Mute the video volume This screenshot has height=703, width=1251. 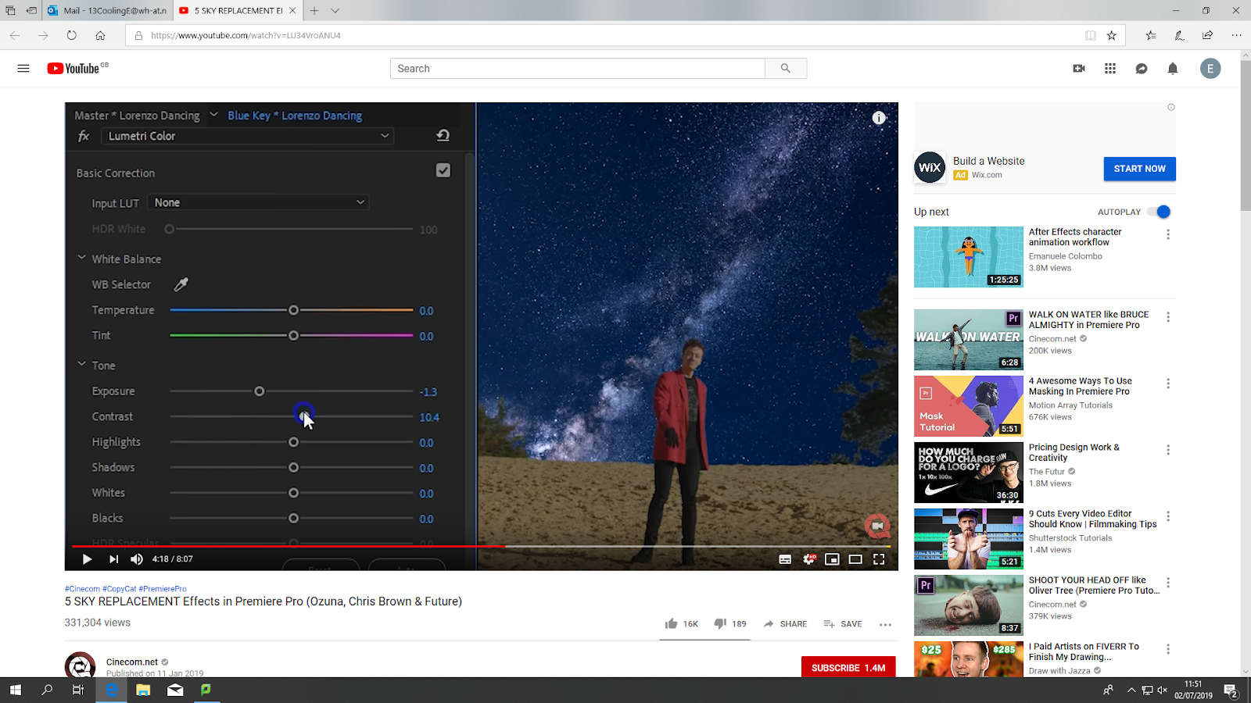point(137,559)
